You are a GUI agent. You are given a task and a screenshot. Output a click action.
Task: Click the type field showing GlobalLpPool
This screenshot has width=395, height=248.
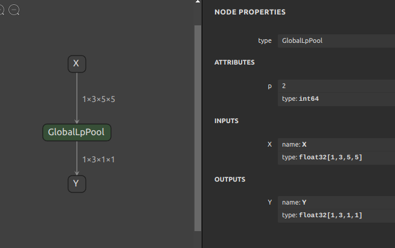pyautogui.click(x=336, y=41)
